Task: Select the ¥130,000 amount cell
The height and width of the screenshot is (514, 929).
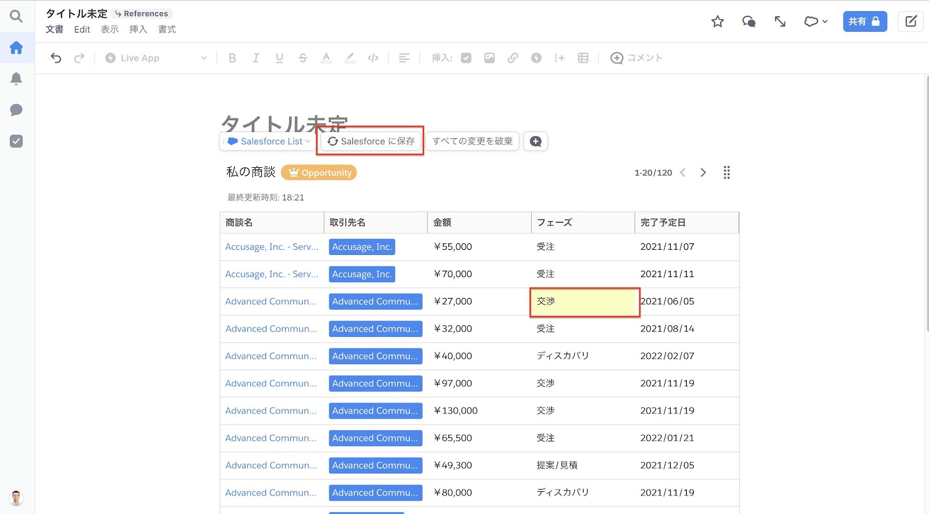Action: point(480,411)
